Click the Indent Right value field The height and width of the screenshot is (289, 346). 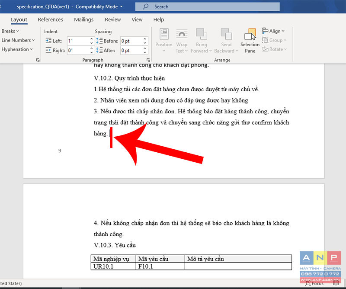tap(78, 50)
